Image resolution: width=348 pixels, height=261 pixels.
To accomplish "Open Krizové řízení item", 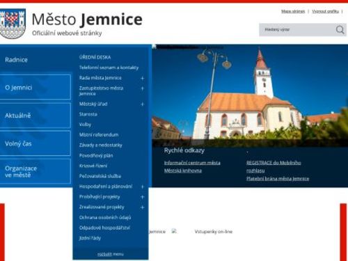I will [x=93, y=166].
